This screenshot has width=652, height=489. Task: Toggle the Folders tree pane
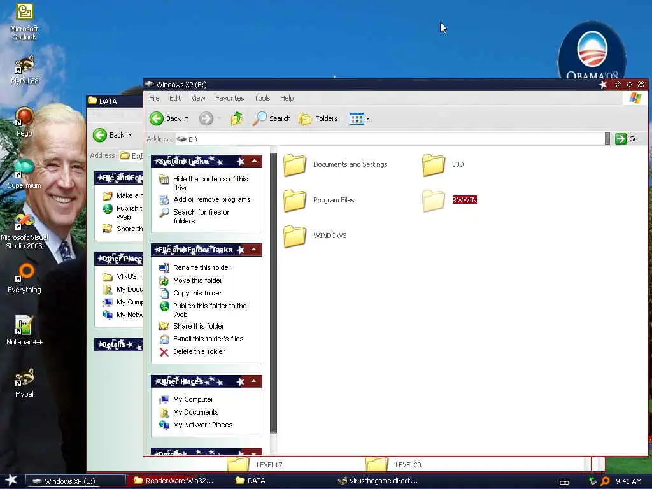[318, 118]
